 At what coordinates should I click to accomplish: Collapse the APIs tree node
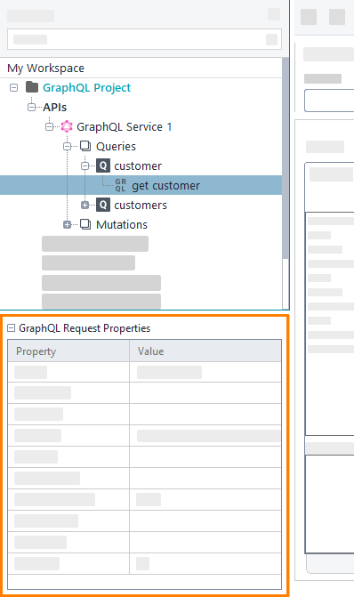pos(32,108)
